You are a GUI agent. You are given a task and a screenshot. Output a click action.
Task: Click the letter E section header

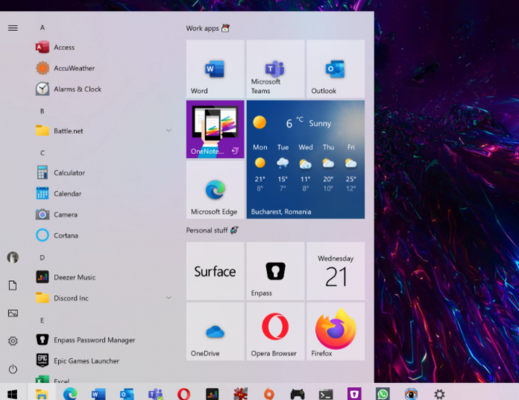tap(42, 320)
